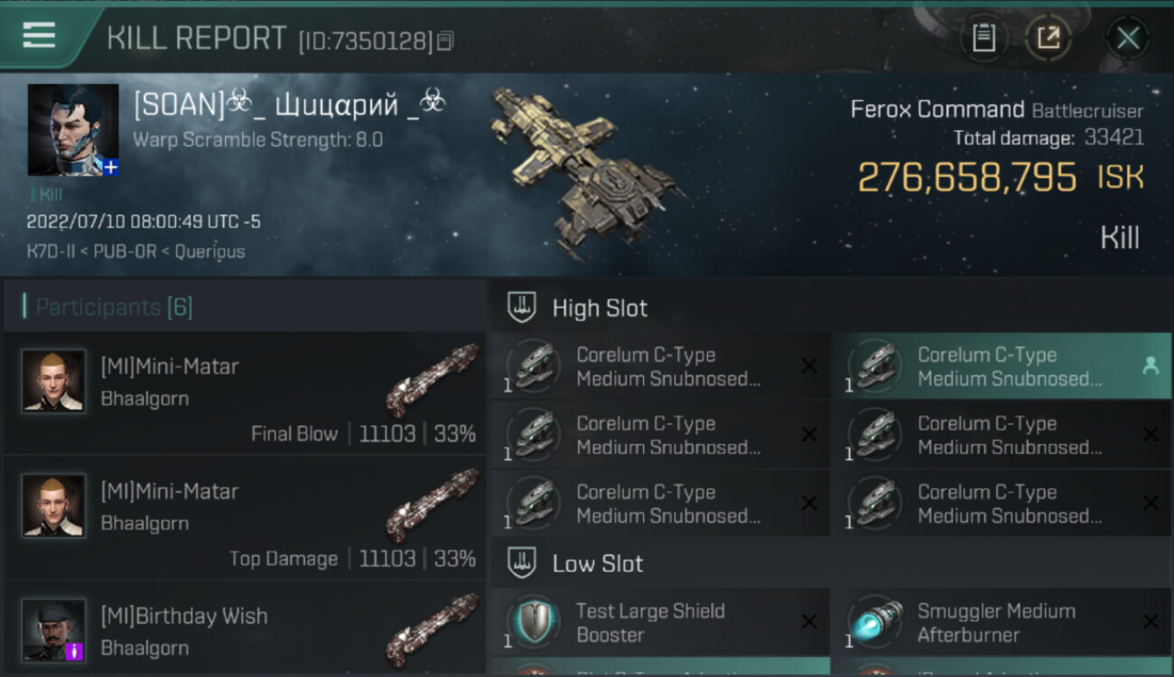Click the plus badge on victim portrait
The image size is (1174, 677).
point(110,167)
